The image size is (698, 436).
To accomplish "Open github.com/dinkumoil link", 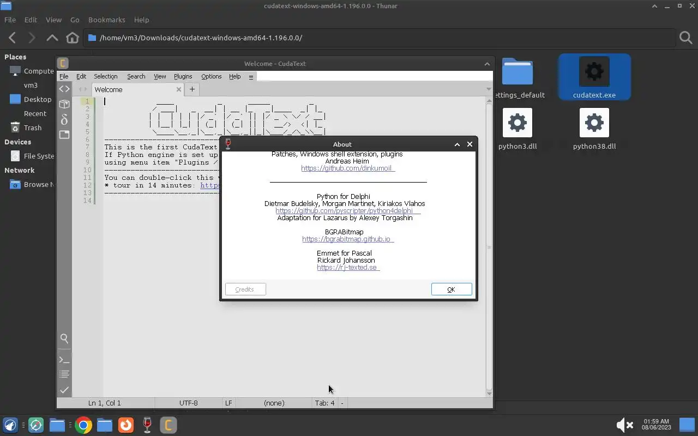I will coord(347,168).
